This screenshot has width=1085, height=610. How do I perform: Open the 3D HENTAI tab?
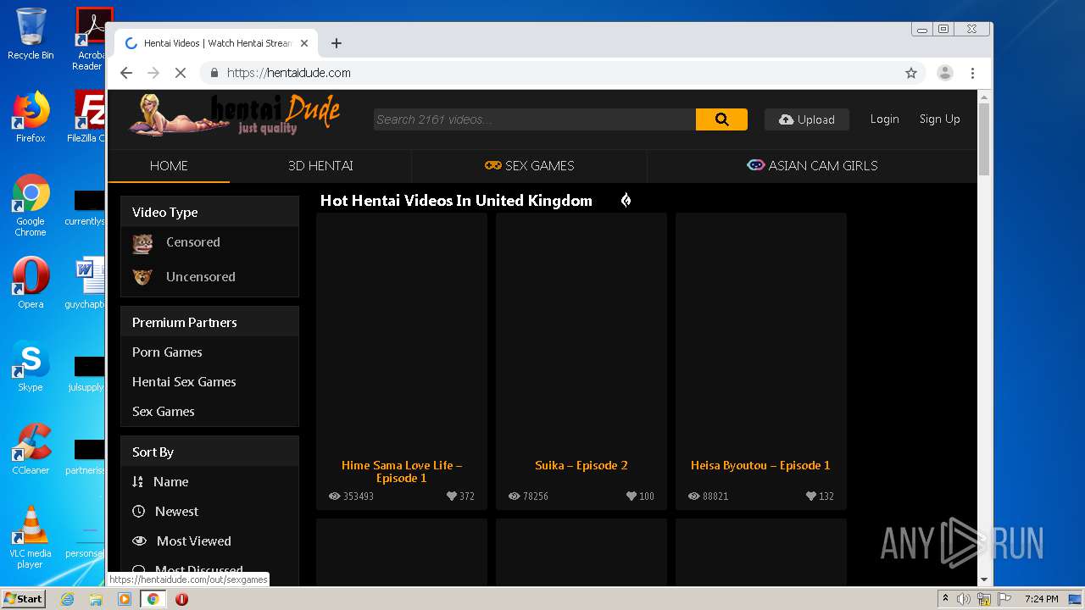(320, 166)
